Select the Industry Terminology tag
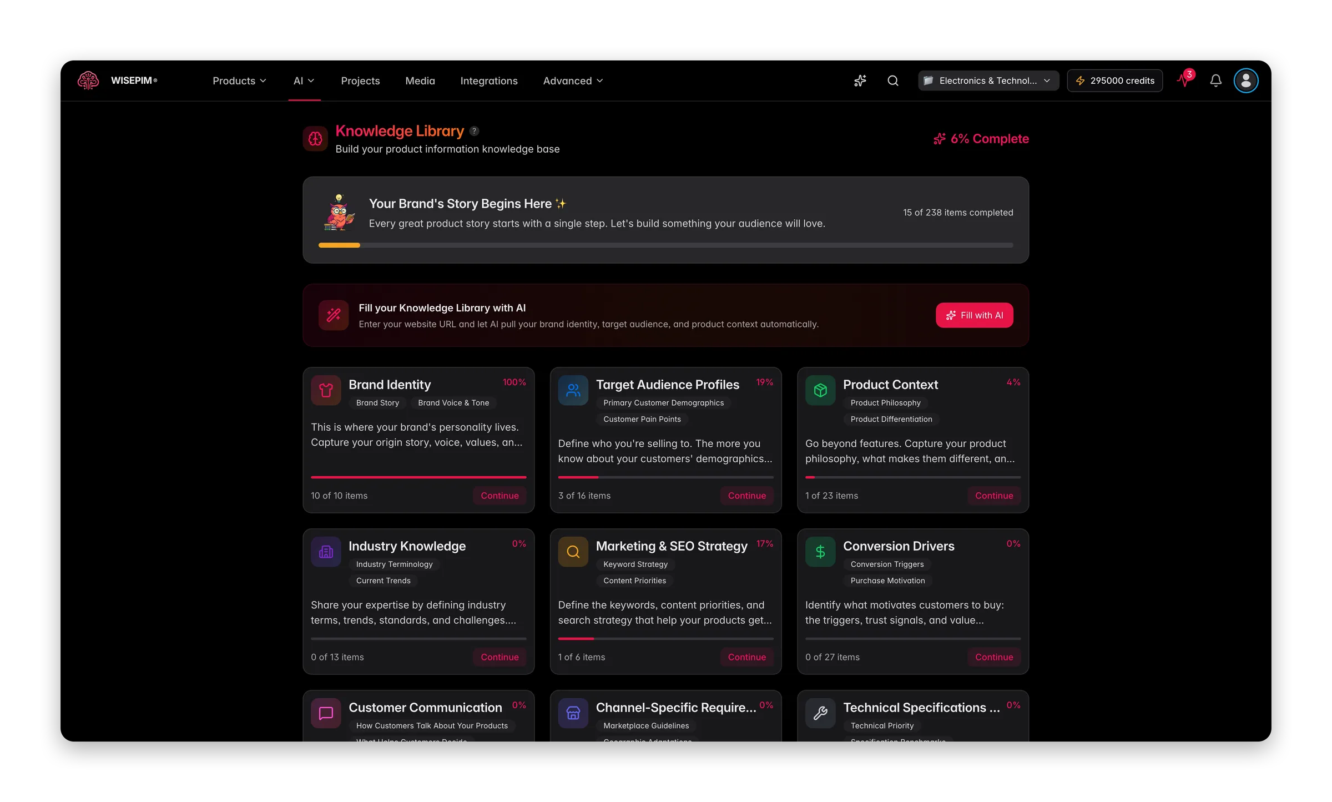This screenshot has height=802, width=1332. pyautogui.click(x=394, y=564)
